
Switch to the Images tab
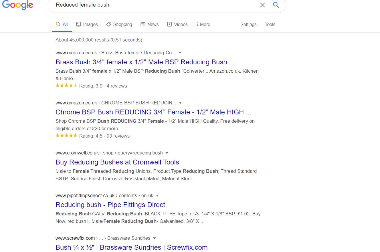click(87, 25)
